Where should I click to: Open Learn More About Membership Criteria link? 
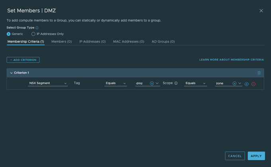pyautogui.click(x=232, y=60)
